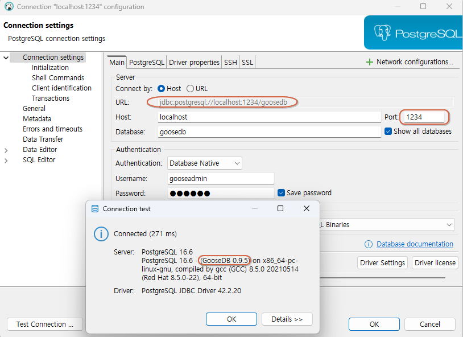Click the Password input field
Image resolution: width=463 pixels, height=337 pixels.
[221, 194]
